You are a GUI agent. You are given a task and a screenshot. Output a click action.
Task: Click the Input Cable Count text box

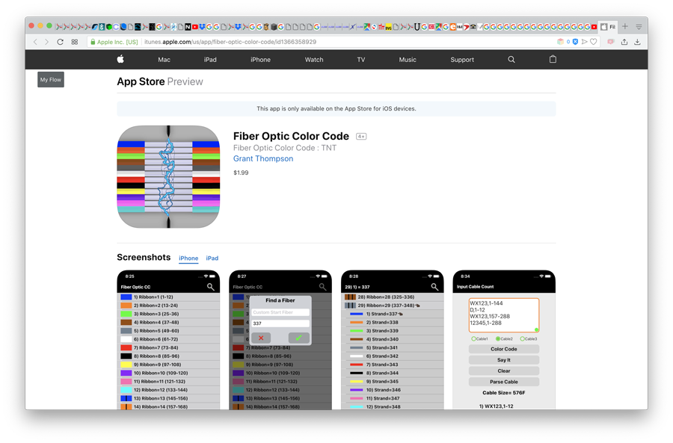pos(503,315)
